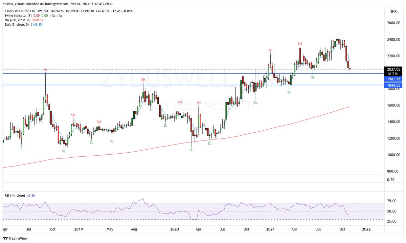Click the current price label 2037.05

pos(393,69)
